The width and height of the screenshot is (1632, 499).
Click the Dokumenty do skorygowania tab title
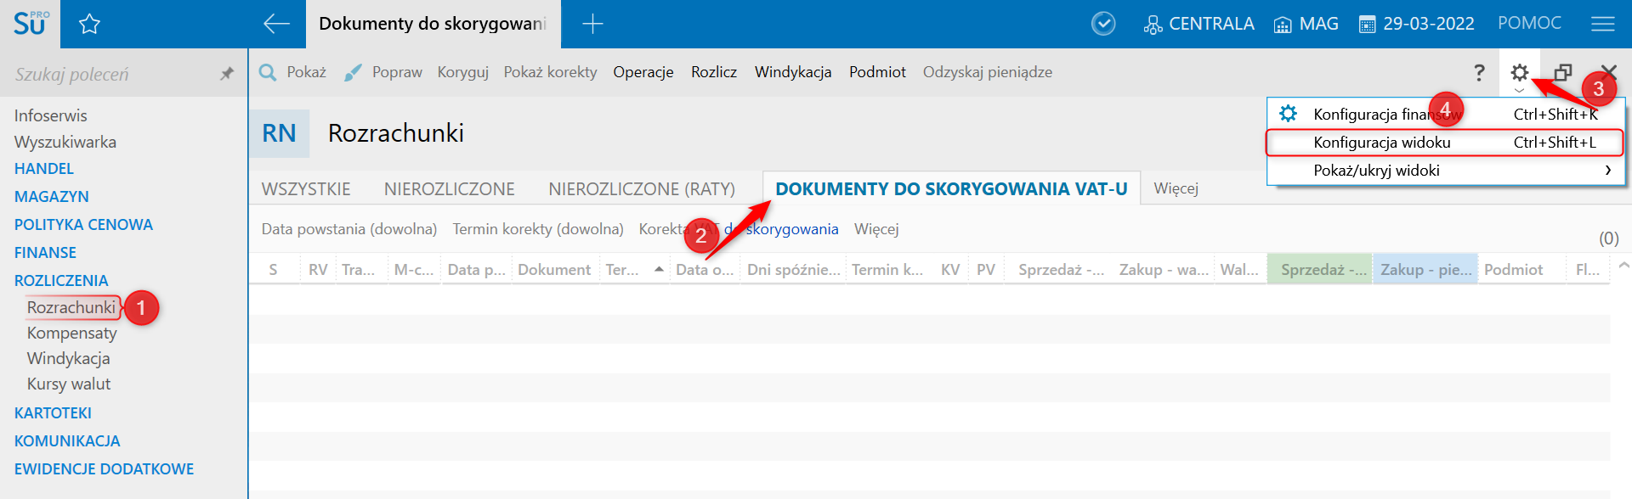(433, 24)
